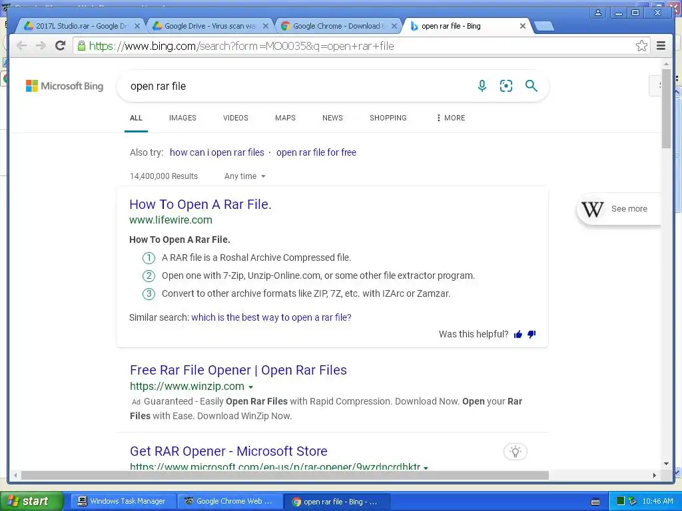Open visual search camera icon
This screenshot has width=682, height=511.
(x=506, y=86)
